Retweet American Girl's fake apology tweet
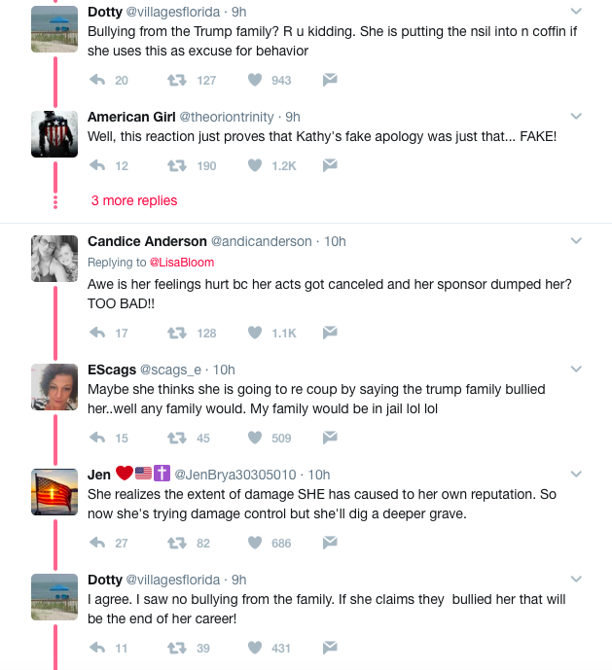 177,165
